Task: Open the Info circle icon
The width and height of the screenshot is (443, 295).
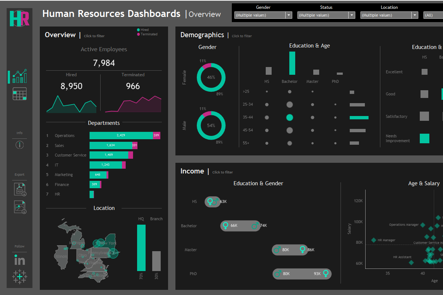Action: [20, 145]
